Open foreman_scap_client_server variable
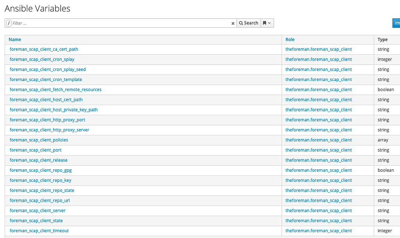The width and height of the screenshot is (400, 238). 37,210
